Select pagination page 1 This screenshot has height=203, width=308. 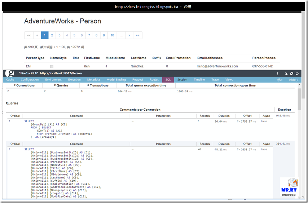45,35
